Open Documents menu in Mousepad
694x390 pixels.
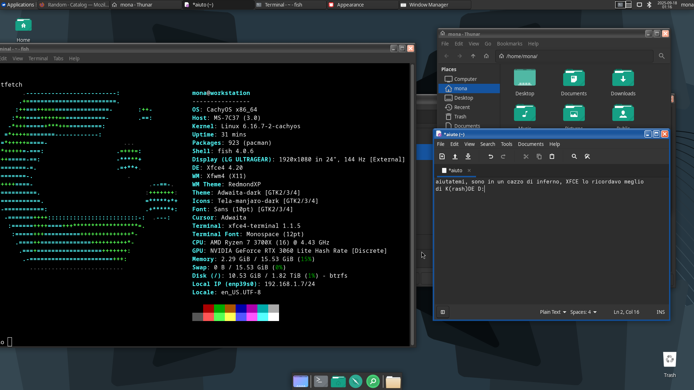pos(530,144)
